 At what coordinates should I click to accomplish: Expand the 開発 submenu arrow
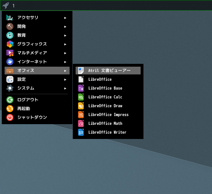tap(65, 27)
